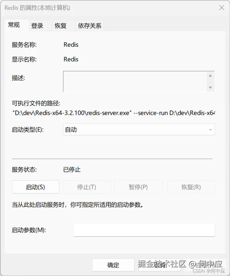
Task: Click the description box scroll-down arrow
Action: 210,87
